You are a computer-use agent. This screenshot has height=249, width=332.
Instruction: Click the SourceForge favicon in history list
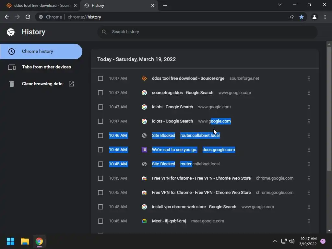144,78
